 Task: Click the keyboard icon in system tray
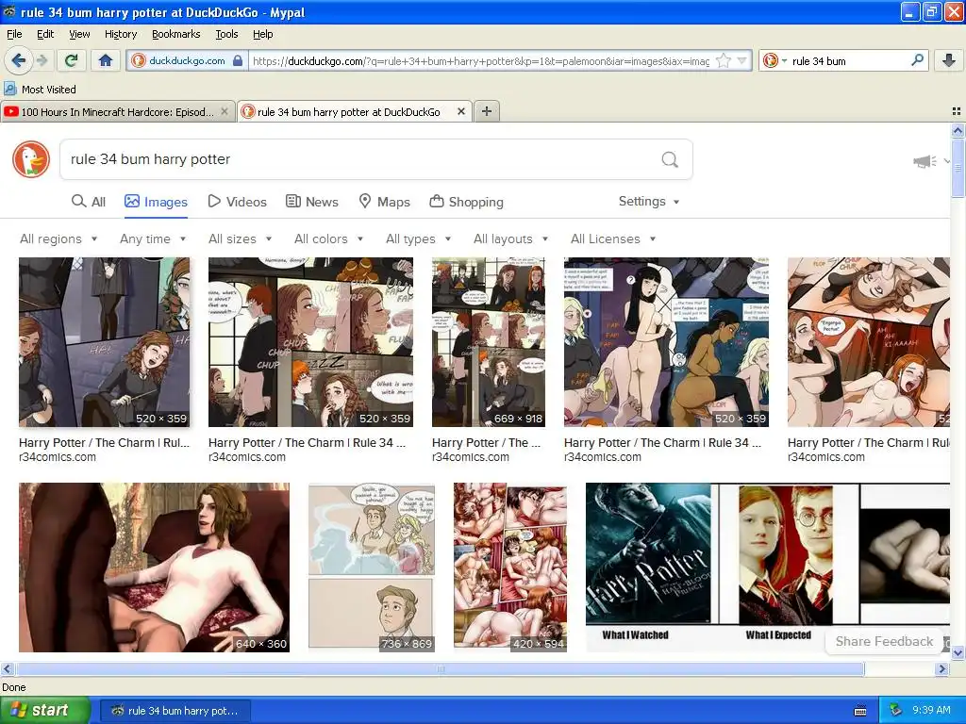click(x=860, y=711)
